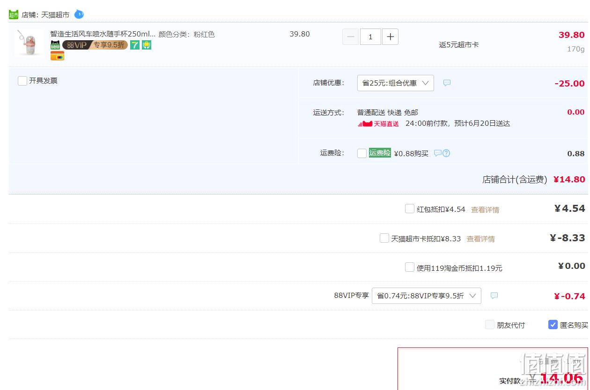590x390 pixels.
Task: Click the 88VIP 专享9.5折 badge
Action: click(95, 45)
